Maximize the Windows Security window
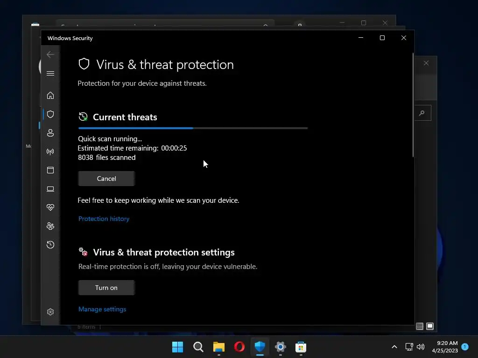 tap(382, 38)
